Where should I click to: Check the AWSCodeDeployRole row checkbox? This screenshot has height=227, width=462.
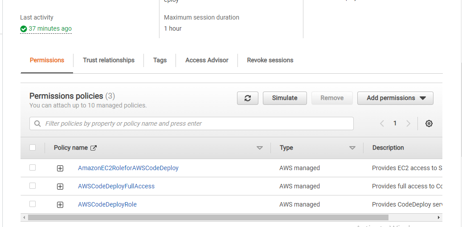(x=33, y=204)
